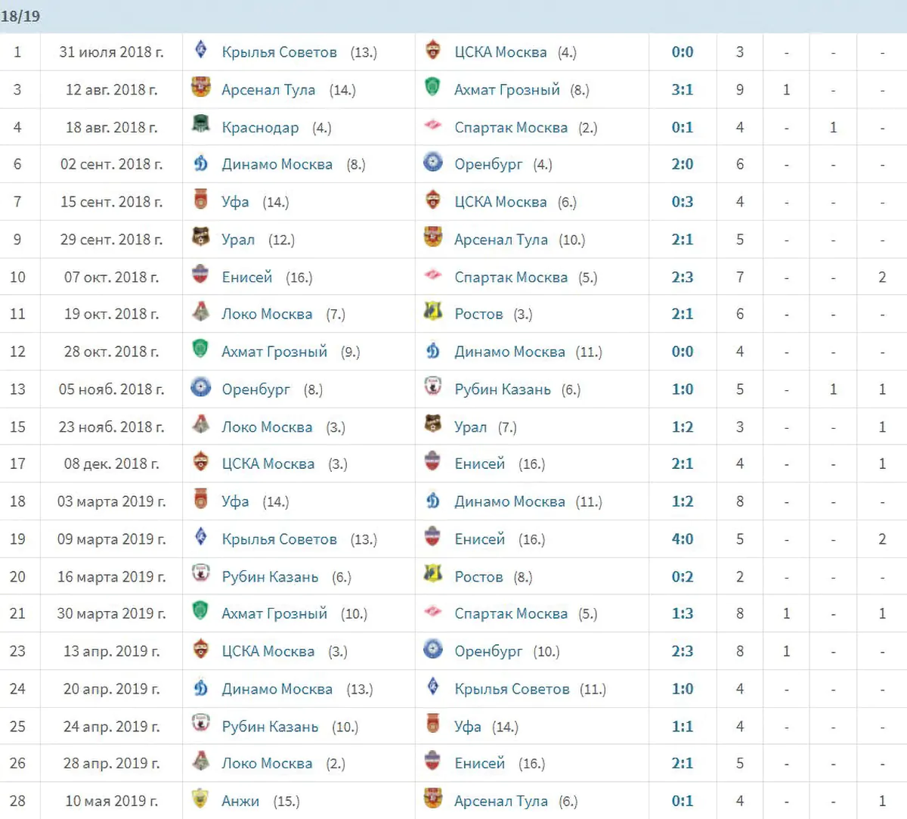Open the Arsenal Tula team link
Viewport: 907px width, 819px height.
coord(268,89)
